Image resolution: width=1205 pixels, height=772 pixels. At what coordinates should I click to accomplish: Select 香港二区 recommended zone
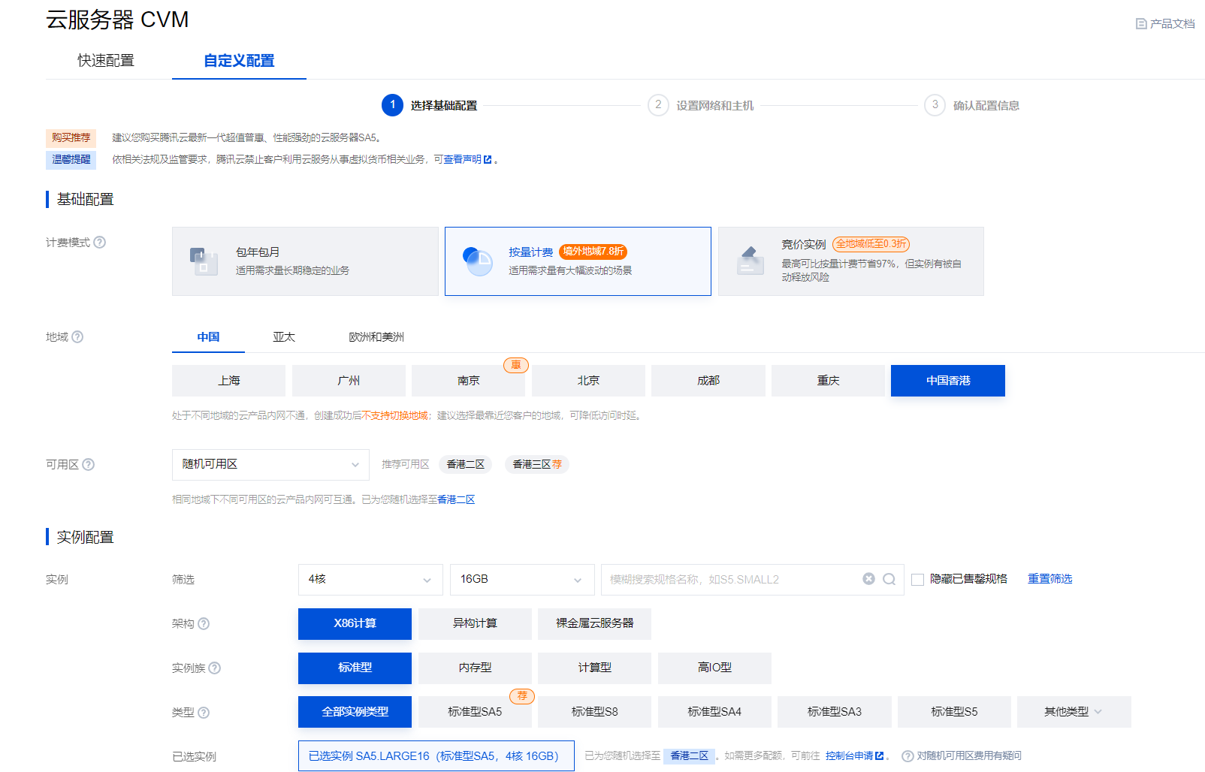tap(466, 465)
